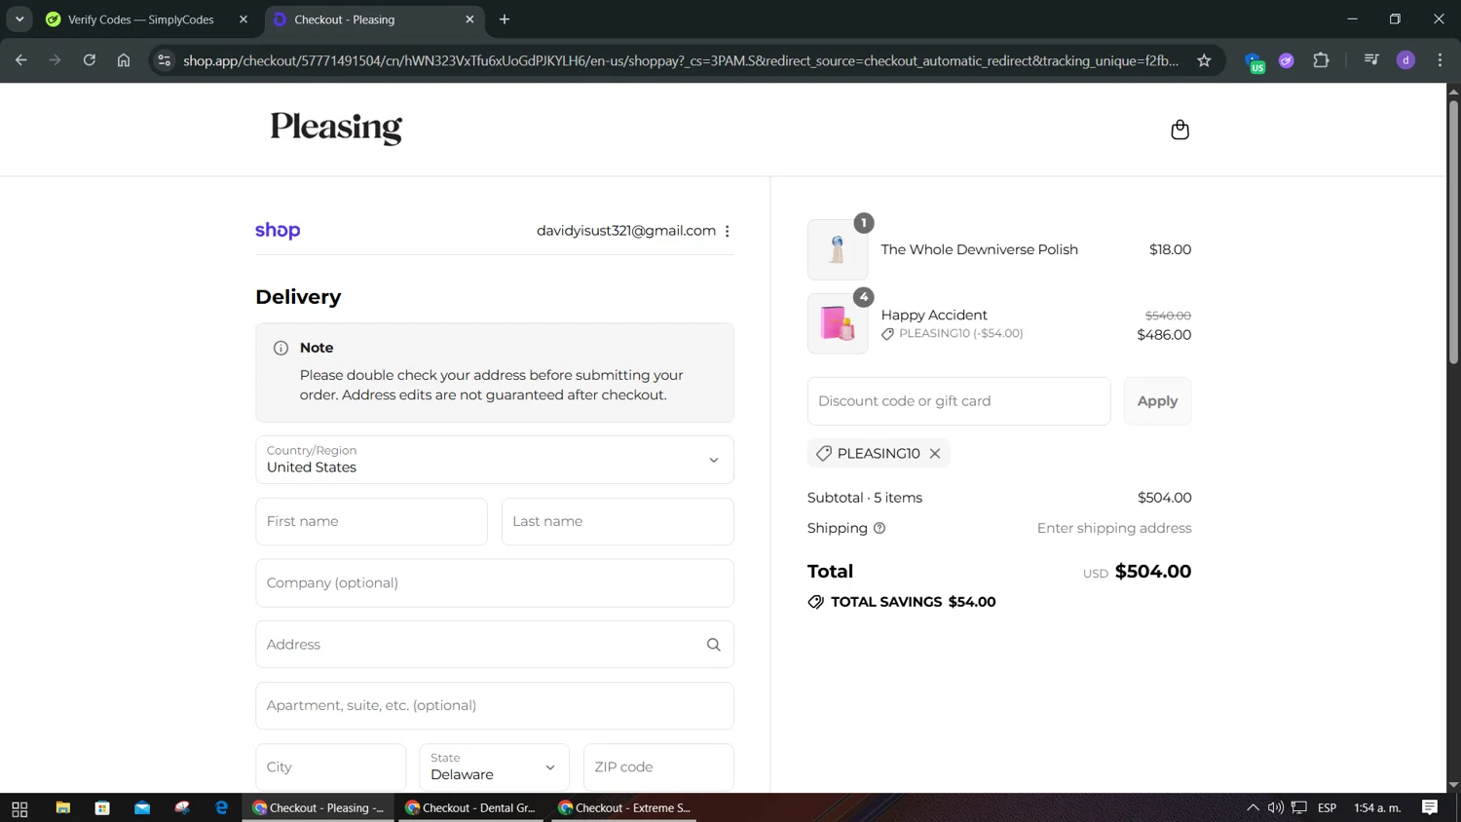View site information icon in address bar

(x=165, y=60)
